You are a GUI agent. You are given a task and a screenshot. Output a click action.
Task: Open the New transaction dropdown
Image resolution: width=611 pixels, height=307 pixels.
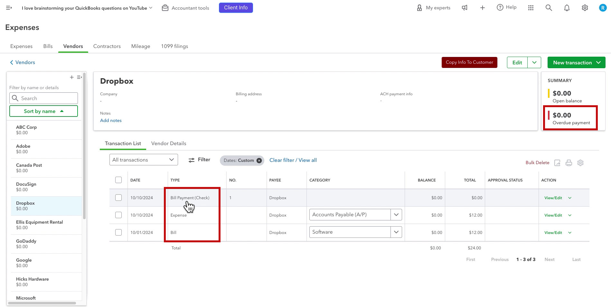click(577, 62)
